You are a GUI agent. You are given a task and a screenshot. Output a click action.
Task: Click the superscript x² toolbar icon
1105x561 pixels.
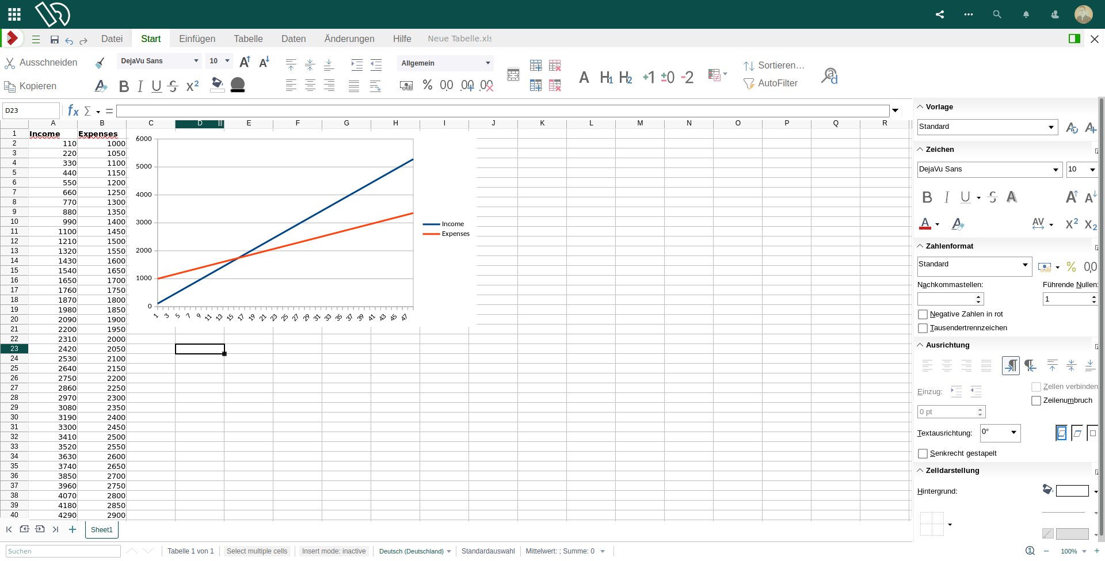[x=193, y=86]
